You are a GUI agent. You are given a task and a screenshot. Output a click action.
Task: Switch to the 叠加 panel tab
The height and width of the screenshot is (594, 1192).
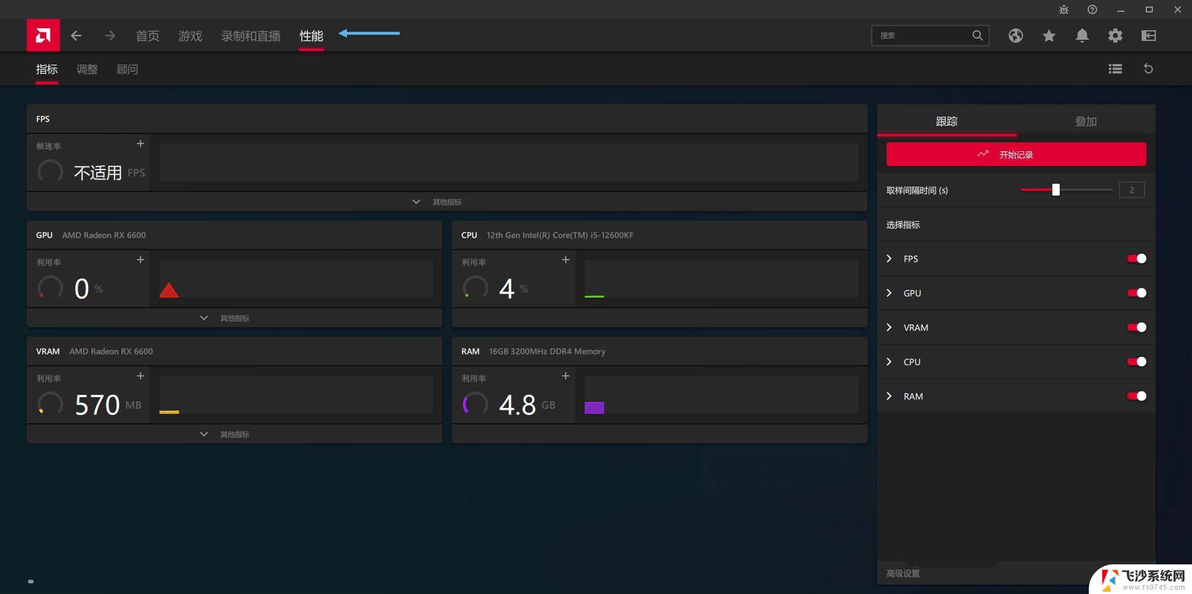point(1086,121)
